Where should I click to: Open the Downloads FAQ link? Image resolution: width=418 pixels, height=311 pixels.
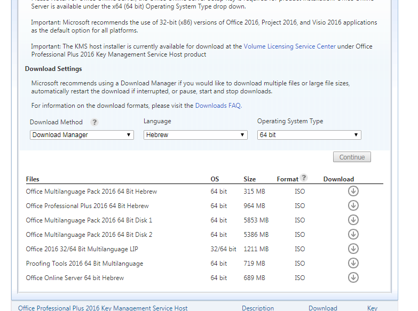(218, 106)
